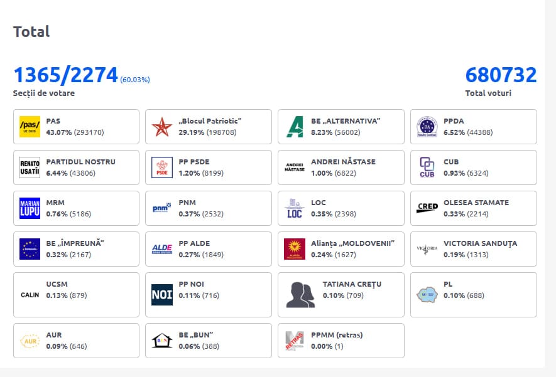This screenshot has height=377, width=556.
Task: Click the „Blocul Patriotic” party name
Action: tap(210, 120)
